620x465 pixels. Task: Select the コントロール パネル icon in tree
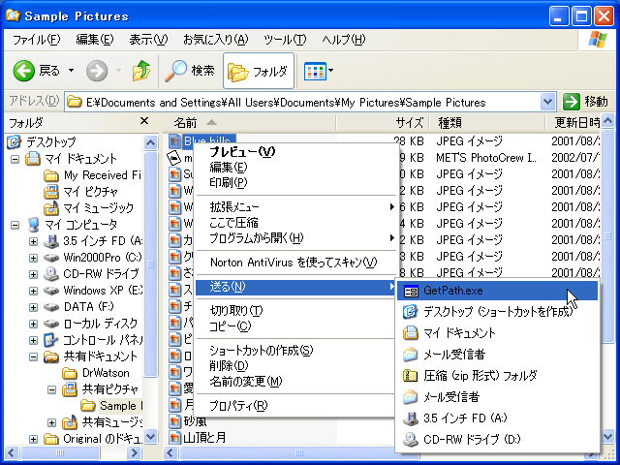(51, 340)
